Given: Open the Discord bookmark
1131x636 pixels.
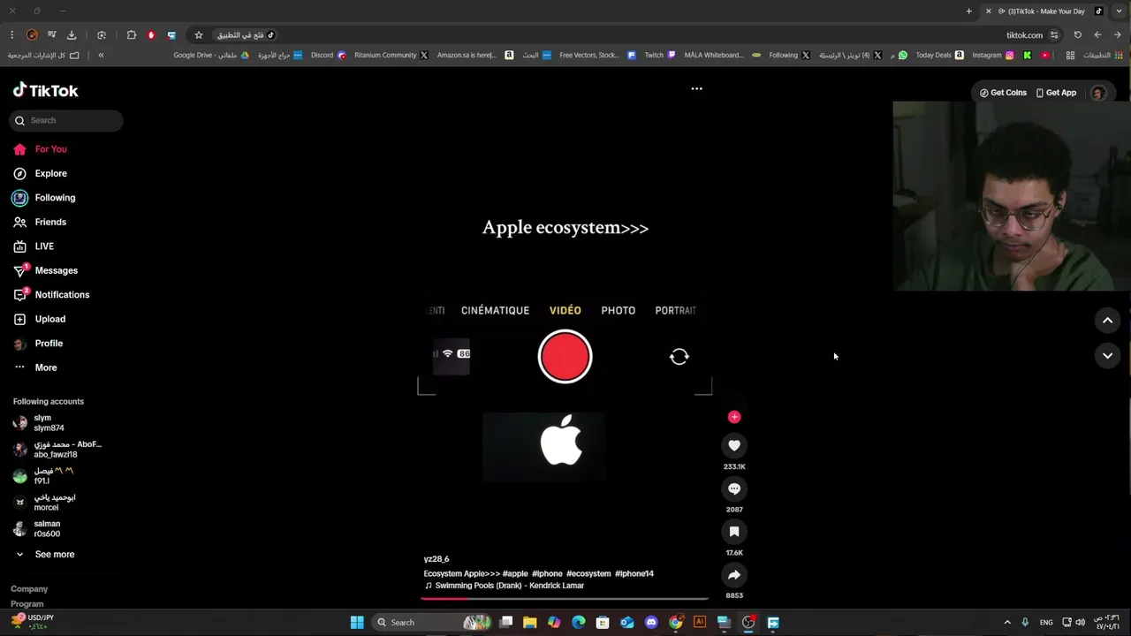Looking at the screenshot, I should 328,55.
